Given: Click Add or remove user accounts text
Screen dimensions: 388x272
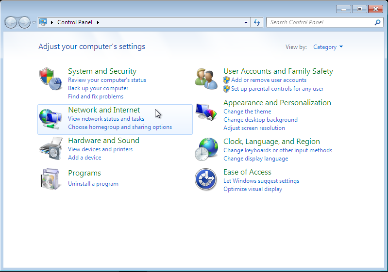Looking at the screenshot, I should click(269, 80).
